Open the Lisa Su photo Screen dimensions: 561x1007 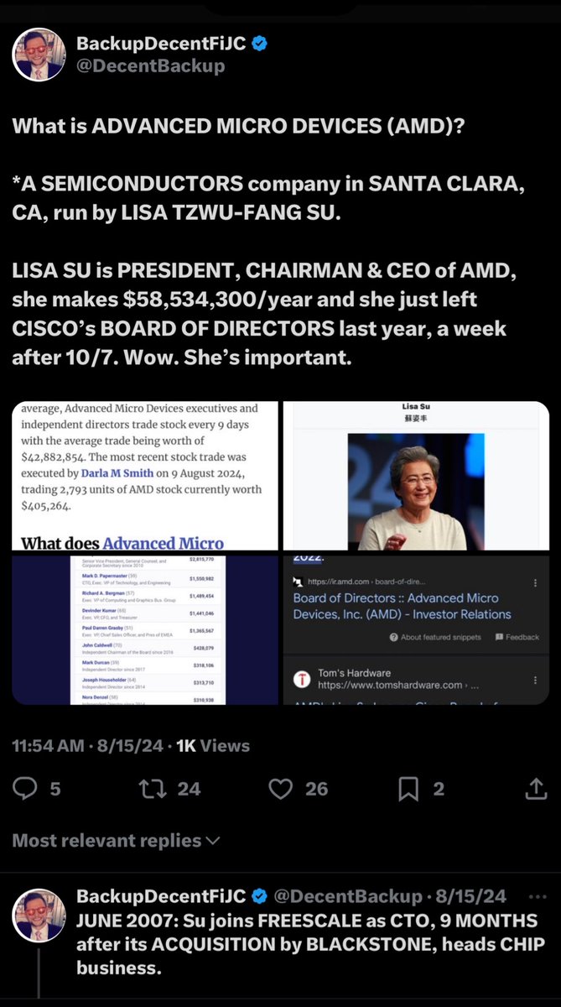pos(417,476)
